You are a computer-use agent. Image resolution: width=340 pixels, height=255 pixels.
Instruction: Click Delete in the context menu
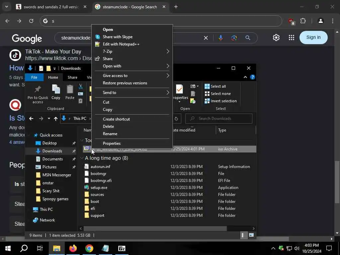[109, 127]
